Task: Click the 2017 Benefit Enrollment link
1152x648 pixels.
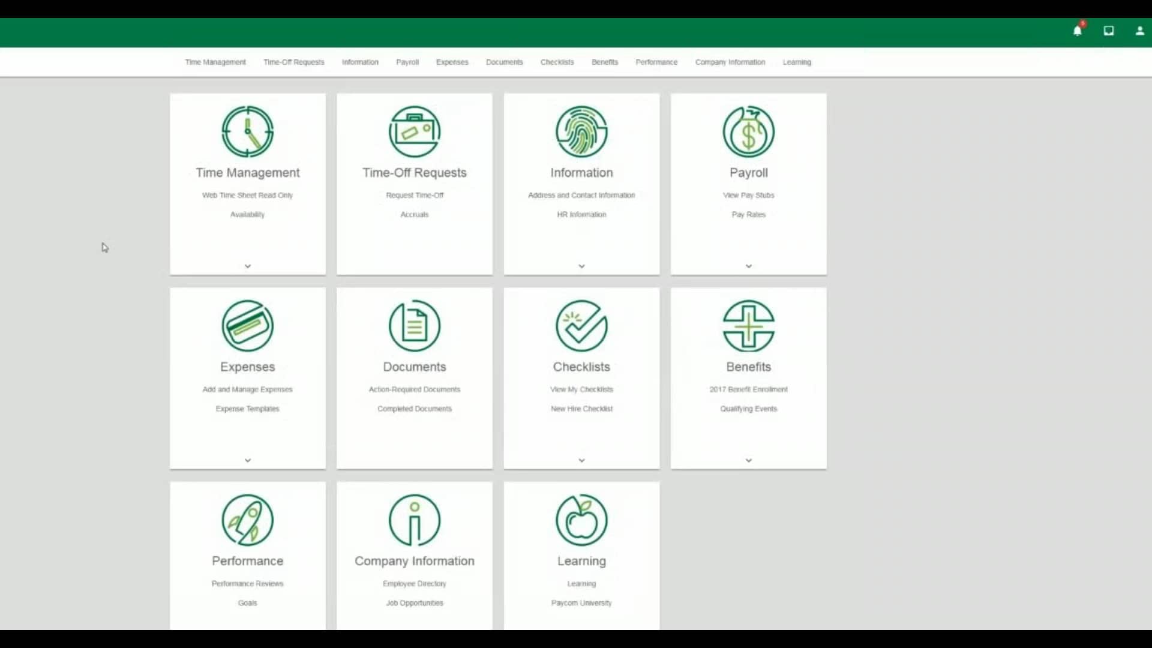Action: 748,389
